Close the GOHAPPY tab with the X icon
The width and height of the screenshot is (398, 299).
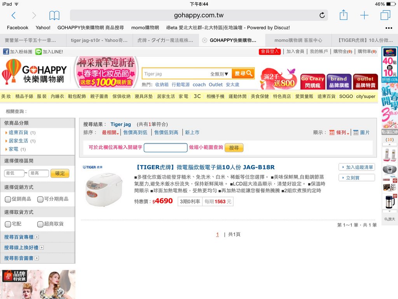pos(204,40)
